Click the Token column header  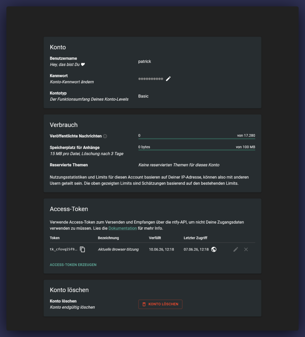coord(55,238)
